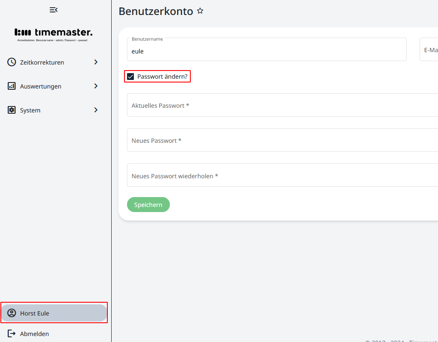Click the E-Mail input field
The width and height of the screenshot is (438, 342).
pyautogui.click(x=429, y=50)
